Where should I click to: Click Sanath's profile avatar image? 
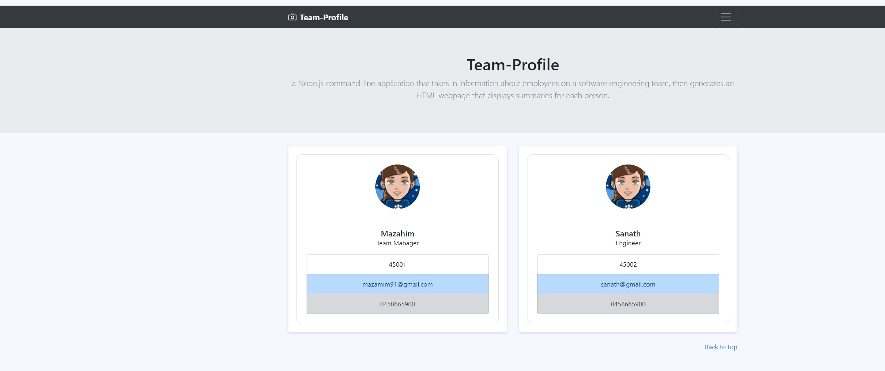pos(628,187)
